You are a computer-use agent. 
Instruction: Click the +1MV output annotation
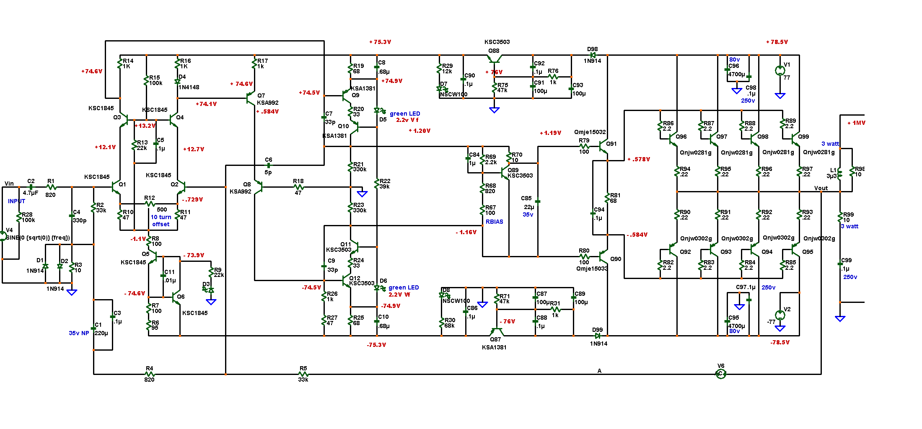(856, 123)
